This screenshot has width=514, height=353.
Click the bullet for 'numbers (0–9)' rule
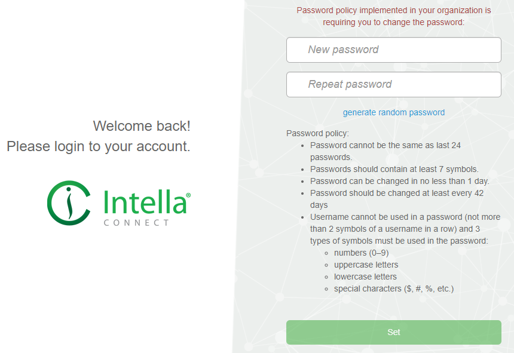coord(325,253)
